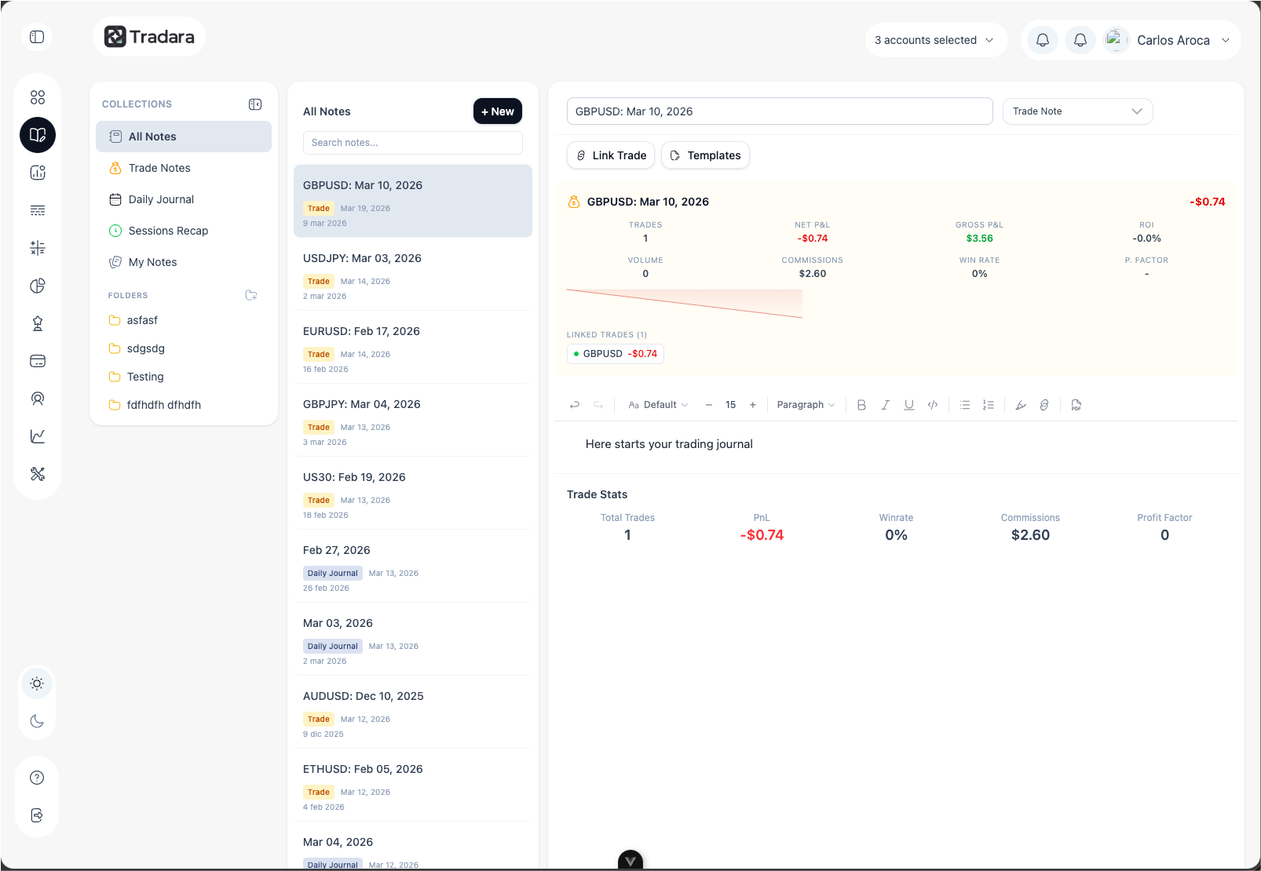Screen dimensions: 1261x871
Task: Expand the 3 accounts selected dropdown
Action: click(934, 40)
